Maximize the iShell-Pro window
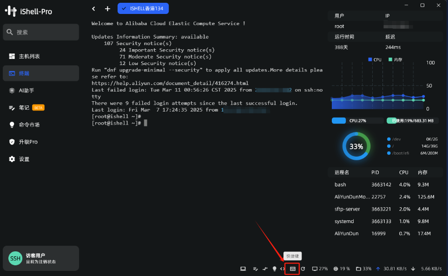The height and width of the screenshot is (276, 448). (422, 5)
